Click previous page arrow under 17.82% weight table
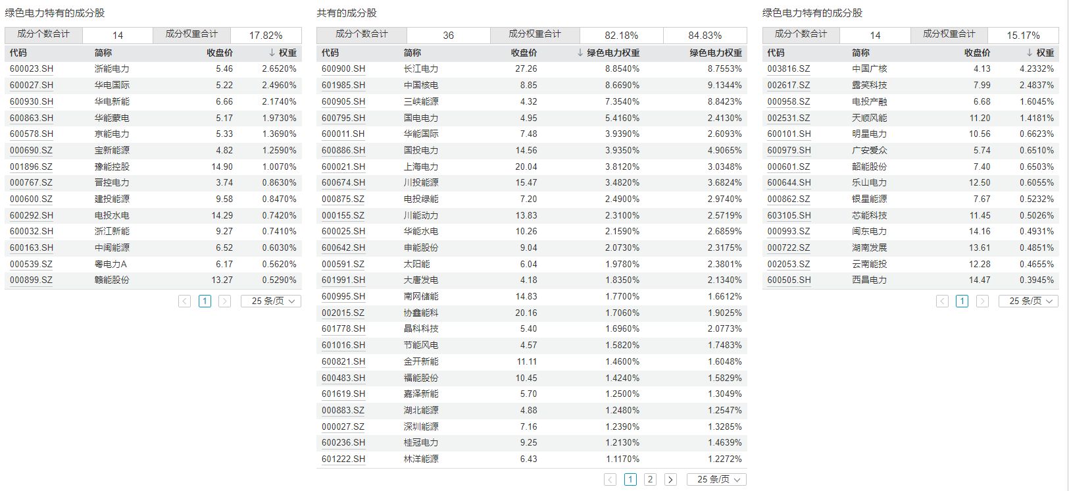The image size is (1069, 491). coord(185,301)
